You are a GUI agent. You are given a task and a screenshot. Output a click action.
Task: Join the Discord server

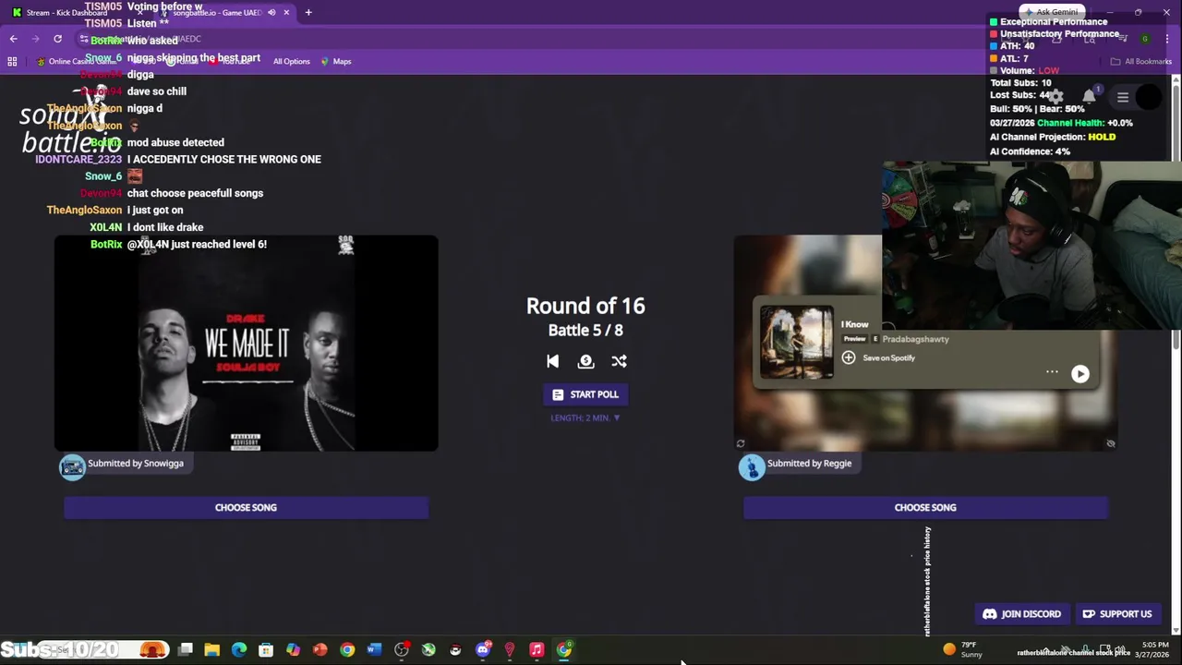[1021, 614]
